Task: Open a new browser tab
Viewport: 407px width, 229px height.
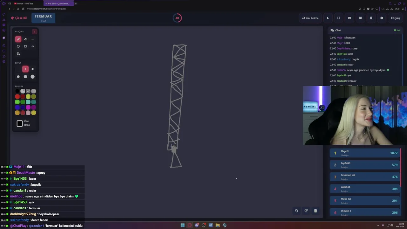Action: [76, 3]
